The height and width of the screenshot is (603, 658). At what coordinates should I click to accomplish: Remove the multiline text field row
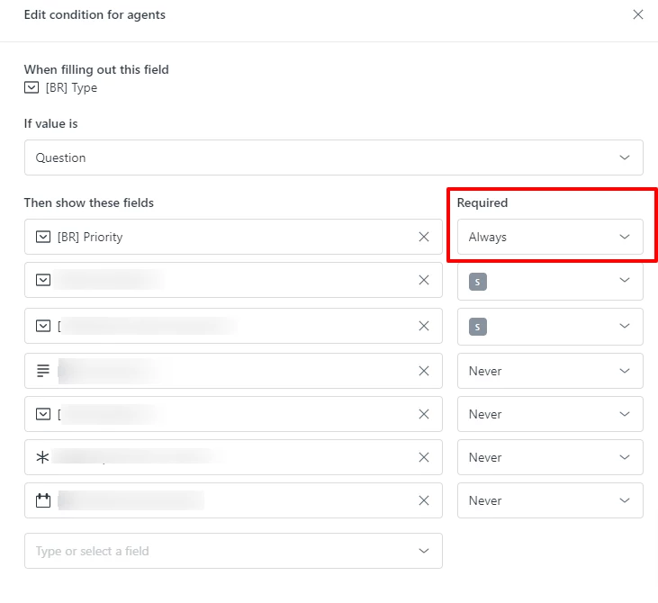coord(424,371)
